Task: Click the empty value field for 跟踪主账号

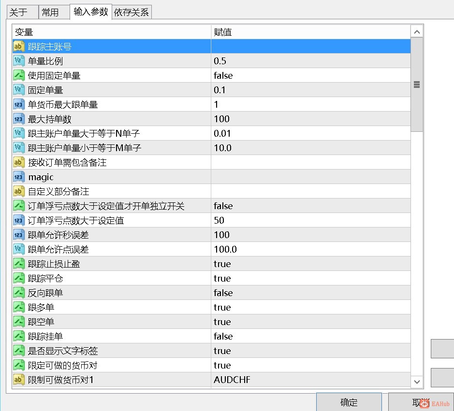Action: [311, 46]
